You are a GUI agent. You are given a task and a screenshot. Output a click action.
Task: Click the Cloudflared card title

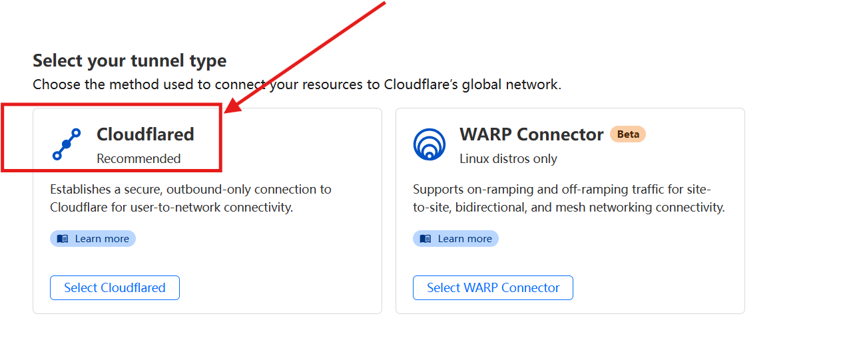[x=145, y=134]
